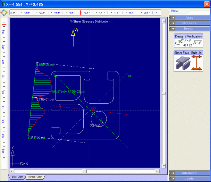Click the vertical scrollbar up arrow

pos(164,21)
